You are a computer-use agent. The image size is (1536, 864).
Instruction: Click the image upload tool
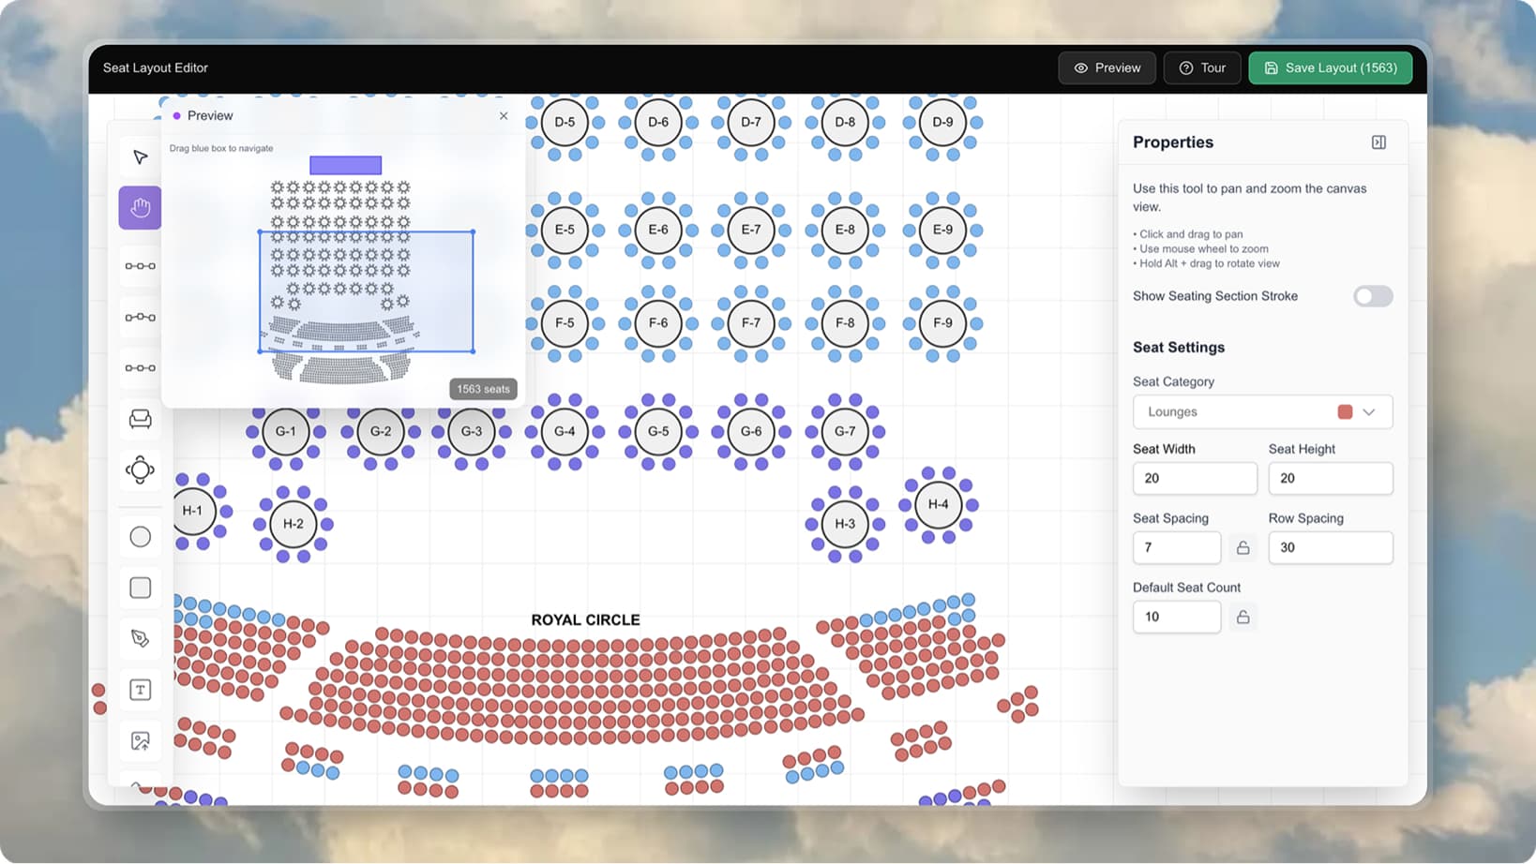point(140,740)
